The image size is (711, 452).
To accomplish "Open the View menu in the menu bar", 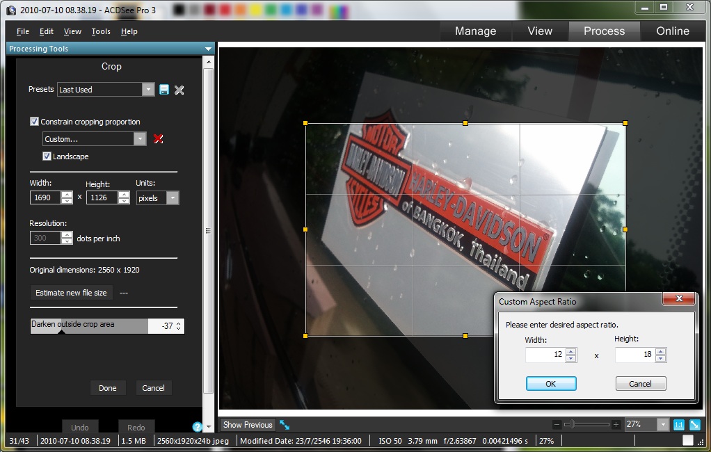I will [x=72, y=31].
